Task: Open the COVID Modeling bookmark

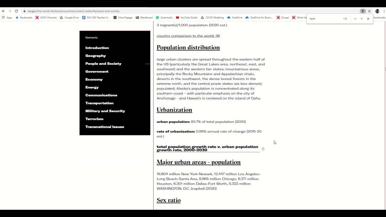Action: tap(212, 17)
